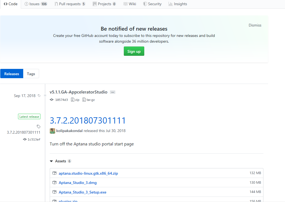Click commit icon beside 1c513af

[x=25, y=139]
